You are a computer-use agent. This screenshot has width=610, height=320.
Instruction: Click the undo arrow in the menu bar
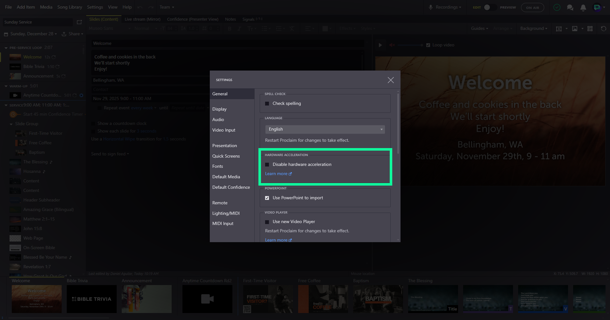tap(140, 7)
